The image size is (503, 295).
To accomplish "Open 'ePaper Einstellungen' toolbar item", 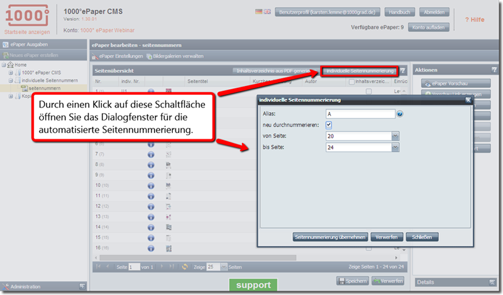I will point(118,56).
